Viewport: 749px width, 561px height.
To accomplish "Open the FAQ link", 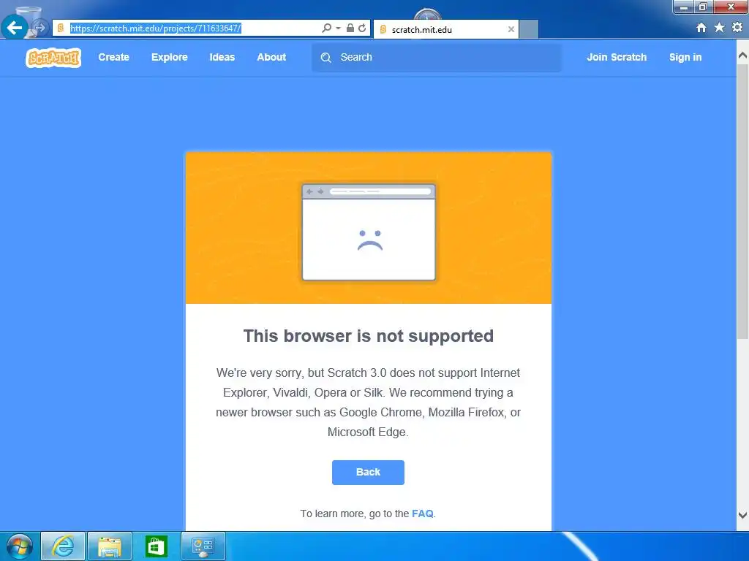I will point(423,514).
